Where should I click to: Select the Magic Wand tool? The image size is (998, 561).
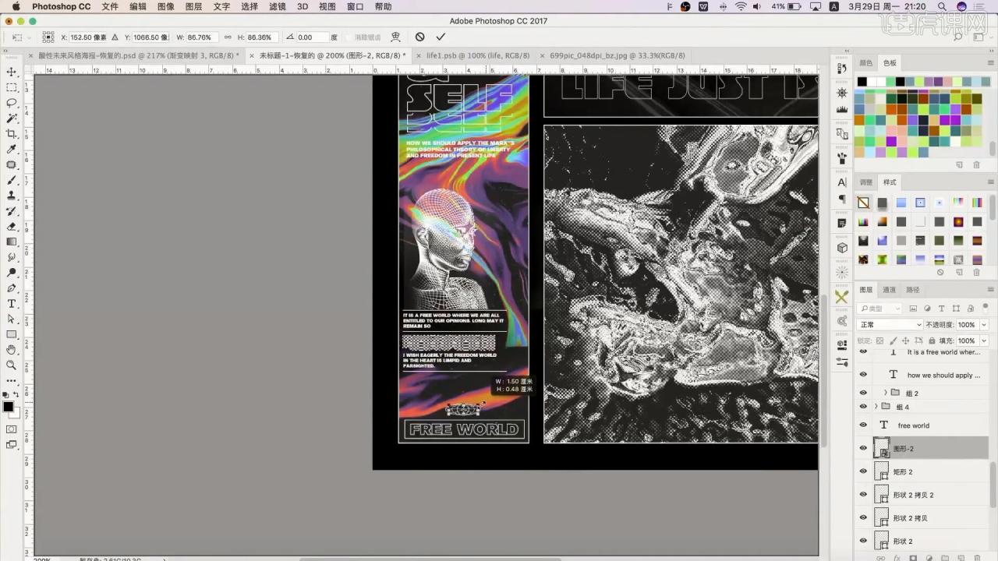coord(12,118)
